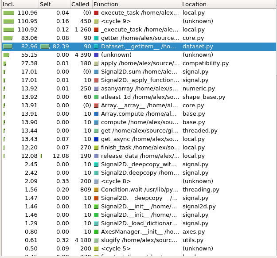Sort by the Called column header
The image size is (277, 258).
pyautogui.click(x=81, y=4)
